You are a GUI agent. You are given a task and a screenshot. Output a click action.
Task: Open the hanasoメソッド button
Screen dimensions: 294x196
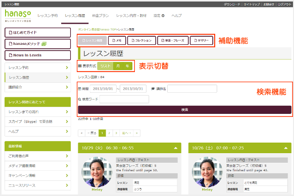point(38,44)
